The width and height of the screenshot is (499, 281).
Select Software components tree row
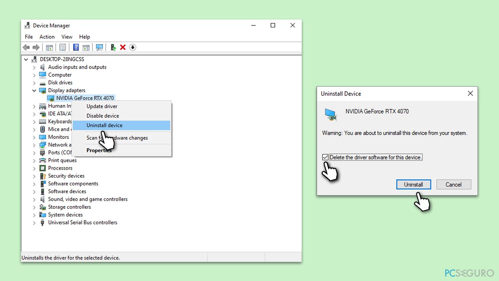[73, 184]
